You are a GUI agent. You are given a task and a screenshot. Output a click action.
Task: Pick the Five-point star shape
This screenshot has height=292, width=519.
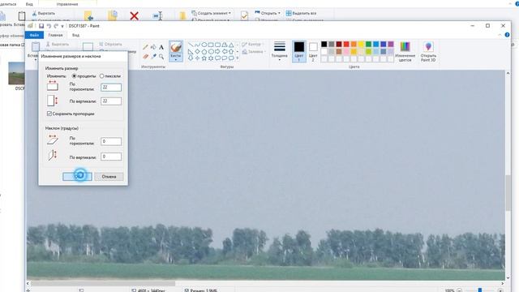pyautogui.click(x=204, y=58)
